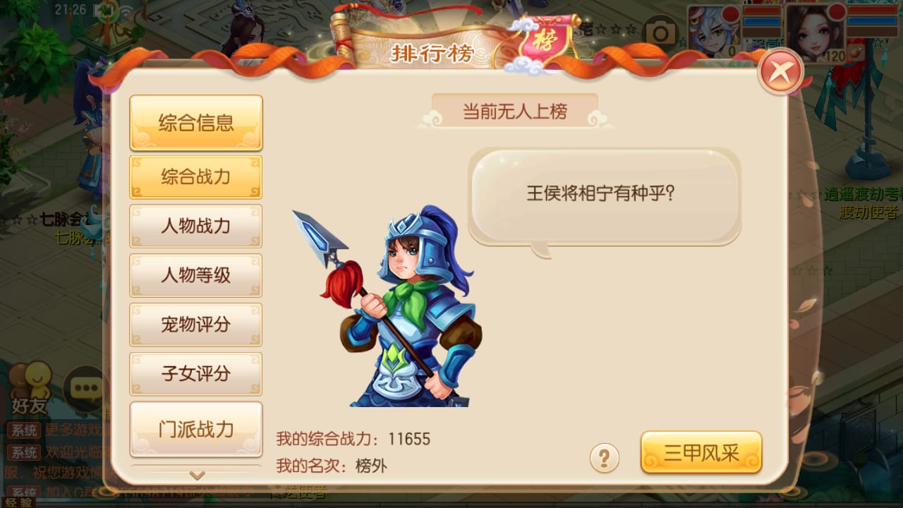
Task: Select 子女评分 ranking tab
Action: click(196, 374)
